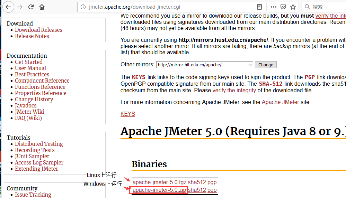Save page to Pocket icon

click(283, 7)
